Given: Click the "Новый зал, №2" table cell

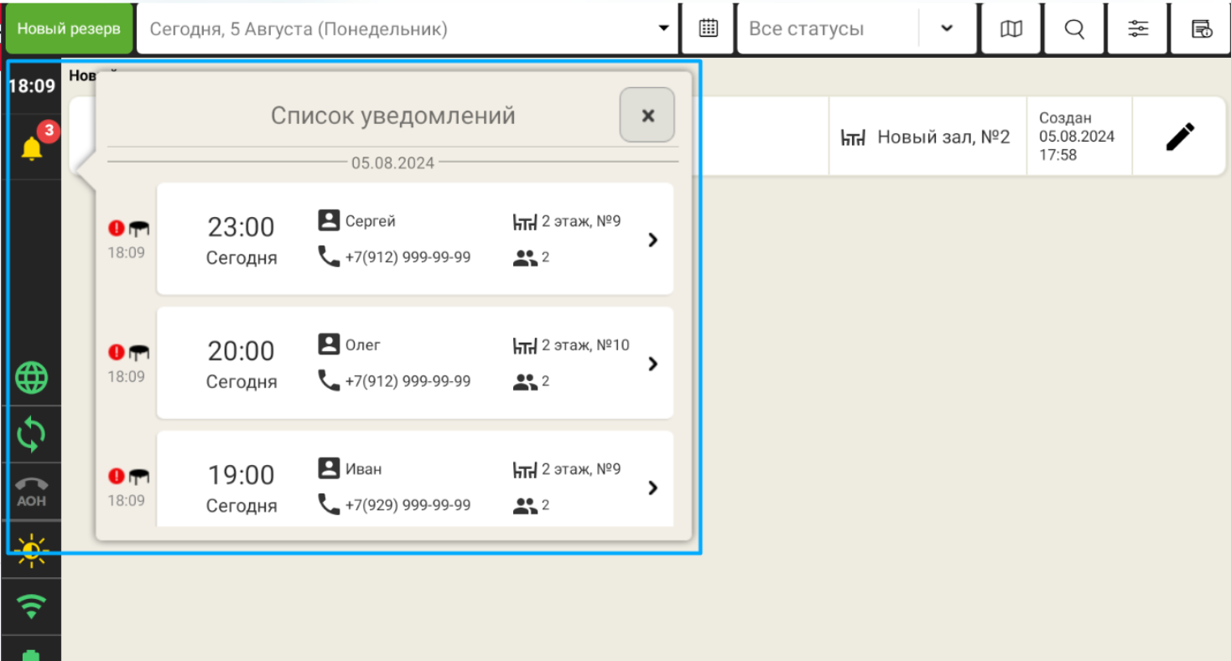Looking at the screenshot, I should (x=927, y=137).
